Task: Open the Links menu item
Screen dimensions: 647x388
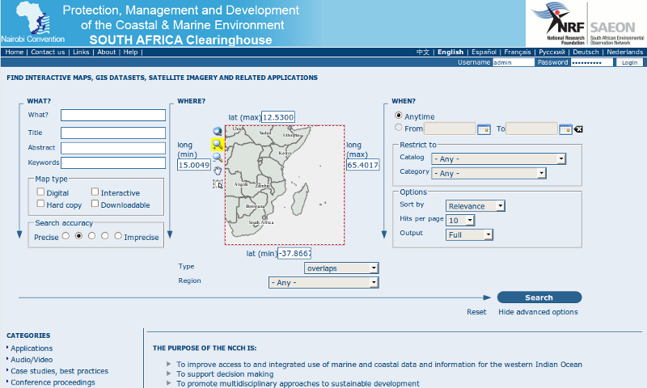Action: click(81, 52)
